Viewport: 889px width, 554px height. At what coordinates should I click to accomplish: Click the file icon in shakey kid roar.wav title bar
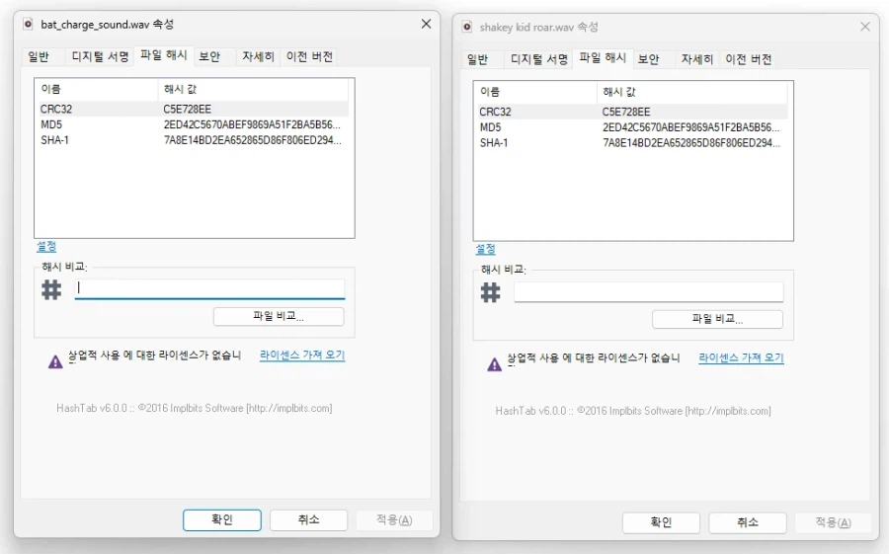[x=466, y=27]
